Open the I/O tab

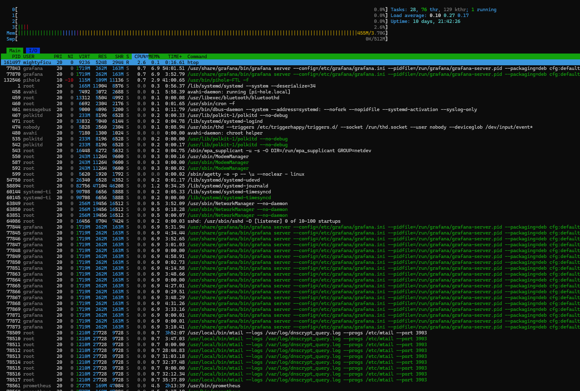(x=33, y=50)
